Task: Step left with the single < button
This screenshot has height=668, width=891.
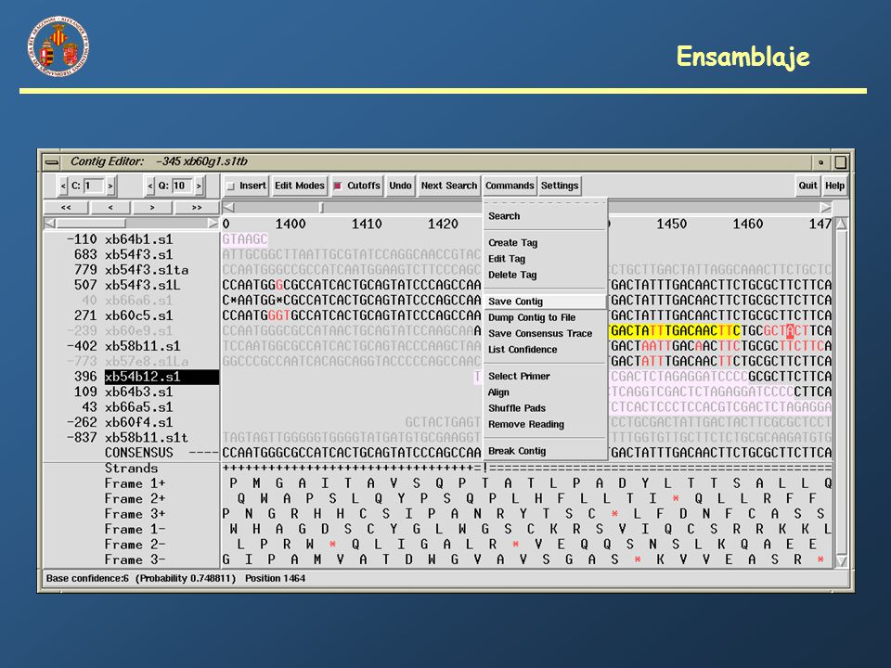Action: pos(110,207)
